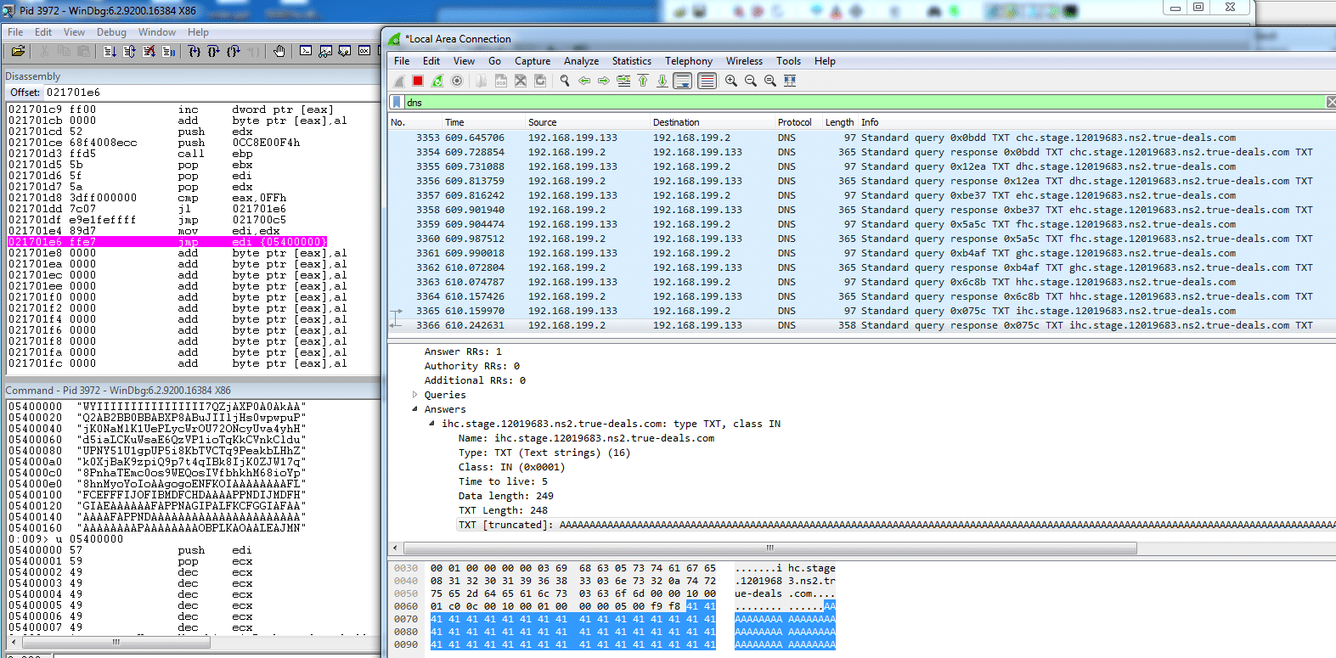Click WinDbg open source file icon
1336x658 pixels.
(18, 51)
